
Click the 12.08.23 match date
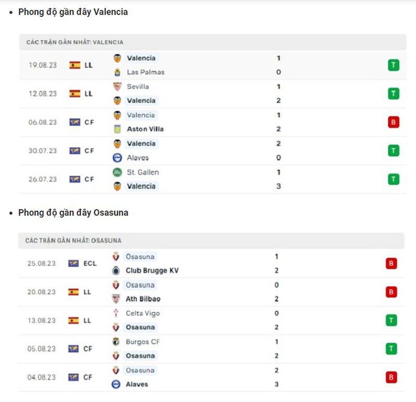pos(43,94)
